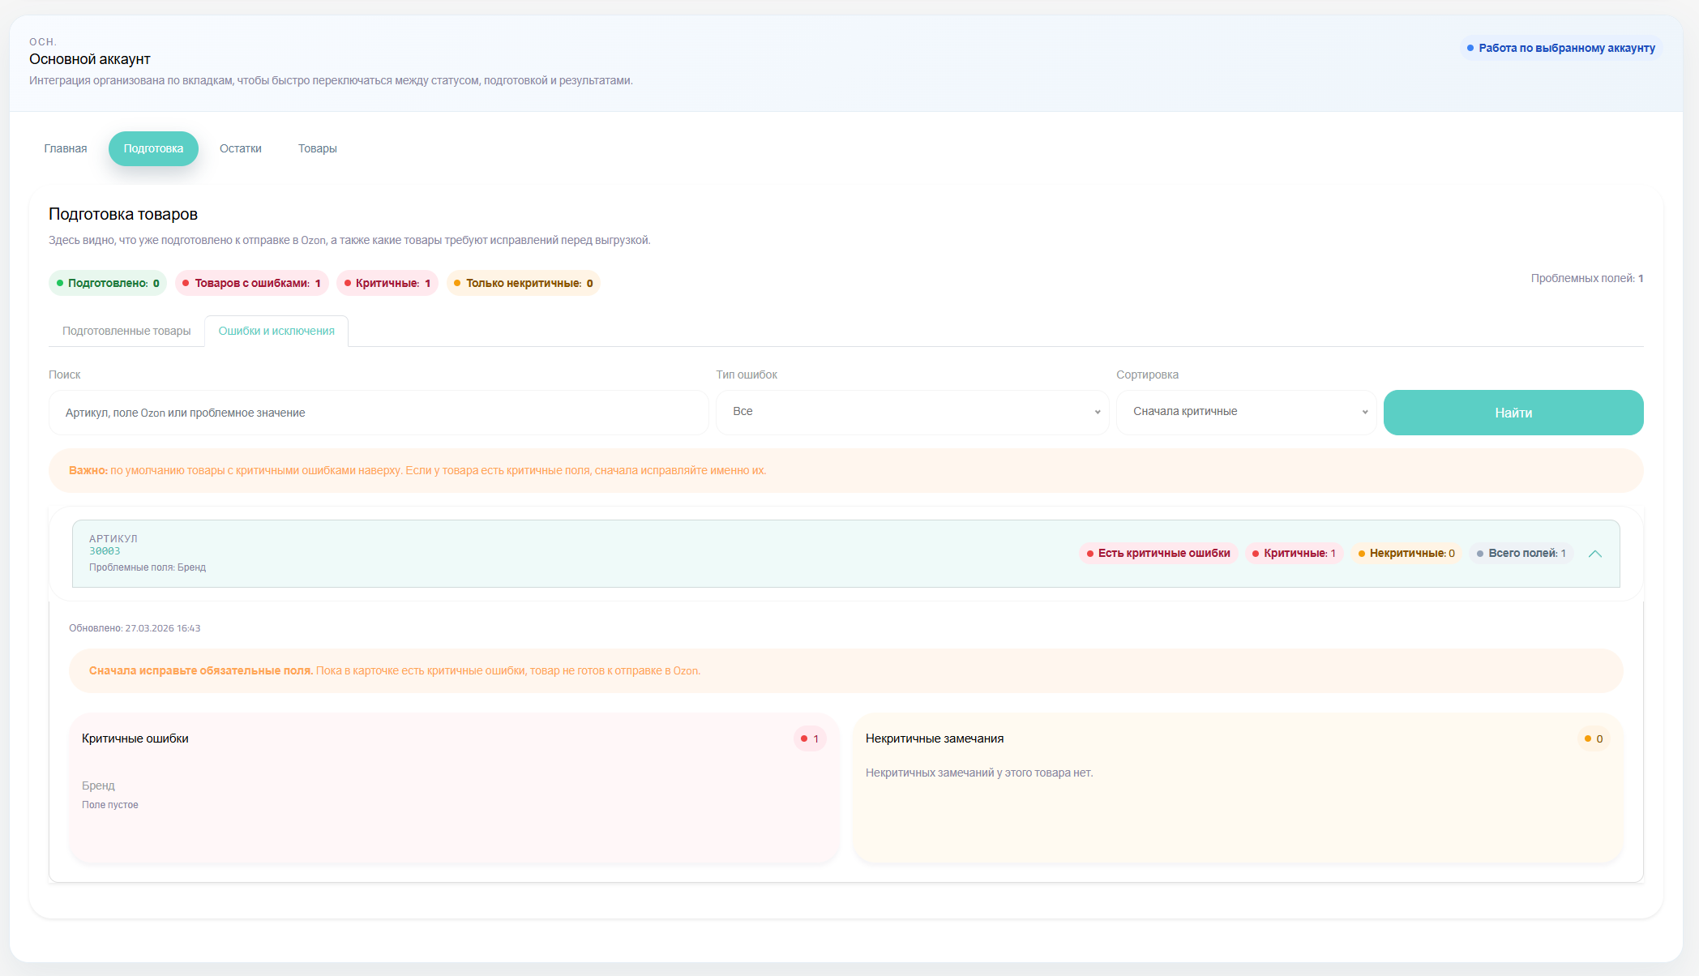
Task: Click Есть критичные ошибки badge on article
Action: pos(1158,554)
